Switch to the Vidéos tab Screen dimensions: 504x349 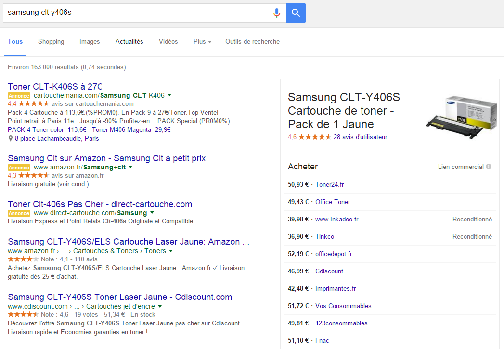coord(168,42)
